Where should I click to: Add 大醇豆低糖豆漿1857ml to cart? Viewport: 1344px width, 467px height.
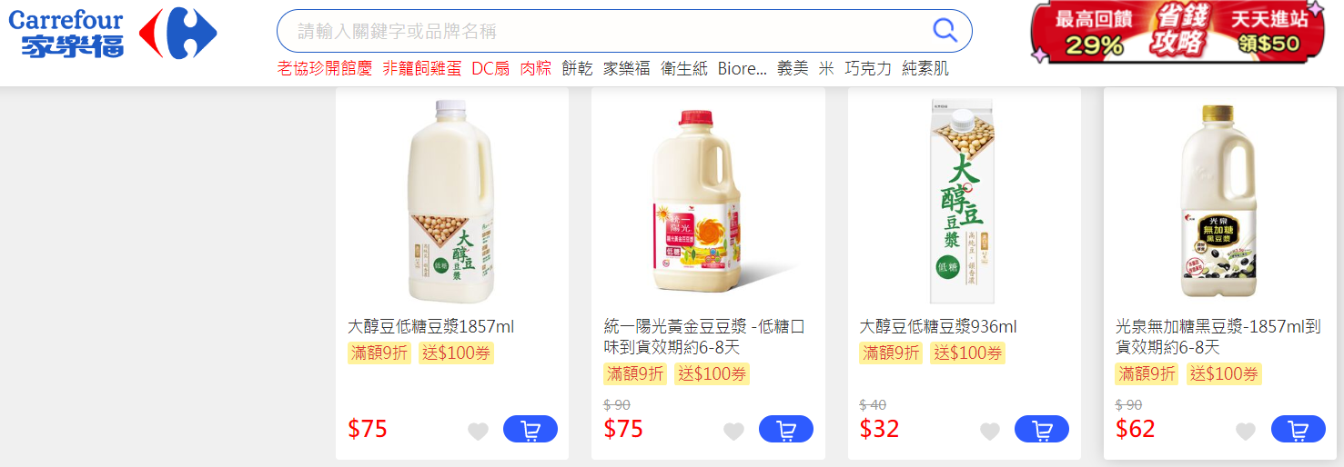click(531, 430)
